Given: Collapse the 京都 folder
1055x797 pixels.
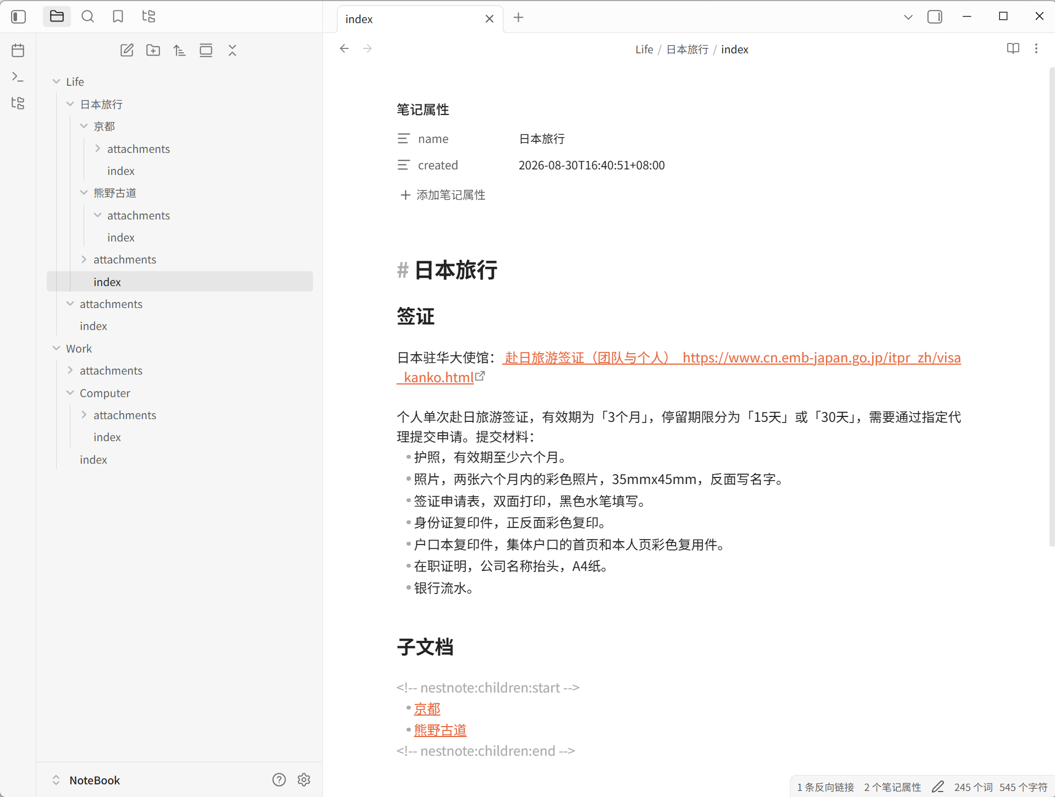Looking at the screenshot, I should point(84,126).
